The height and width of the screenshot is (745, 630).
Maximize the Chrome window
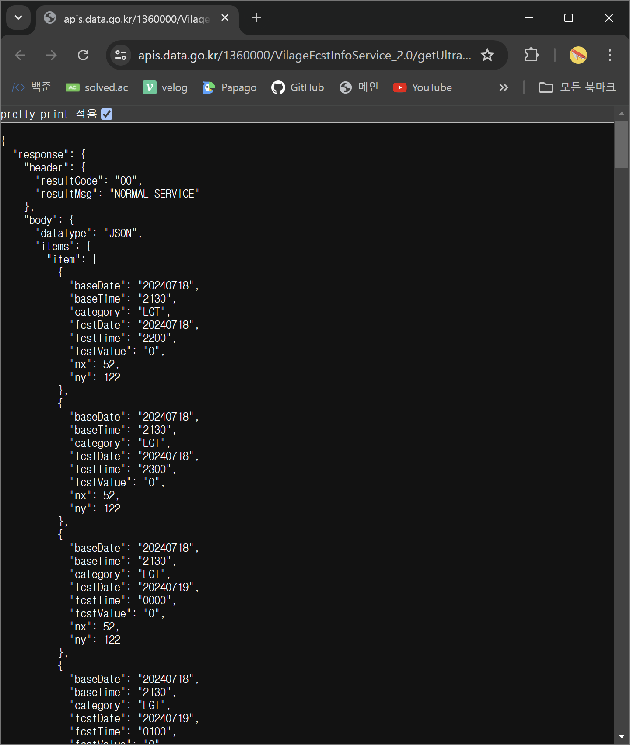click(x=569, y=18)
